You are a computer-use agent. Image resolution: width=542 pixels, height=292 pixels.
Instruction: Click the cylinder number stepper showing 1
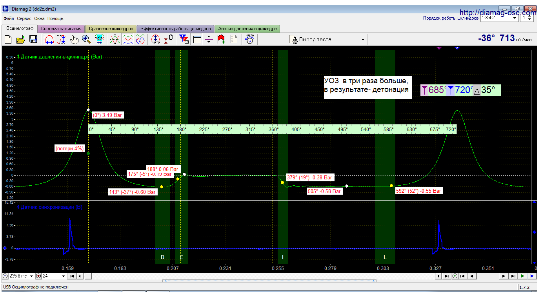coord(527,18)
